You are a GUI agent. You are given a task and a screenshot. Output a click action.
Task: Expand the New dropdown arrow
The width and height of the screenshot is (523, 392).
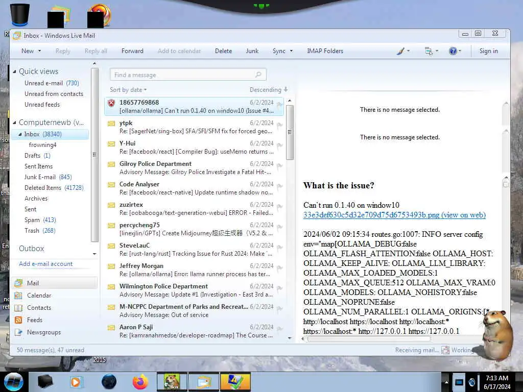(x=39, y=51)
